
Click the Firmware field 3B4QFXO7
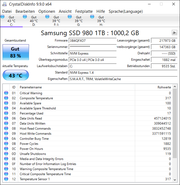pos(93,41)
